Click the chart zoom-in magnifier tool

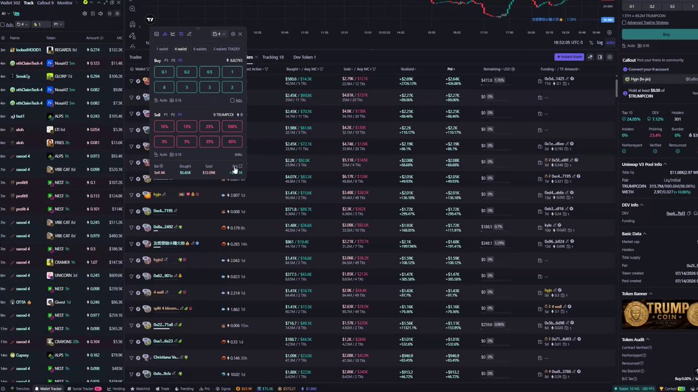[x=133, y=9]
